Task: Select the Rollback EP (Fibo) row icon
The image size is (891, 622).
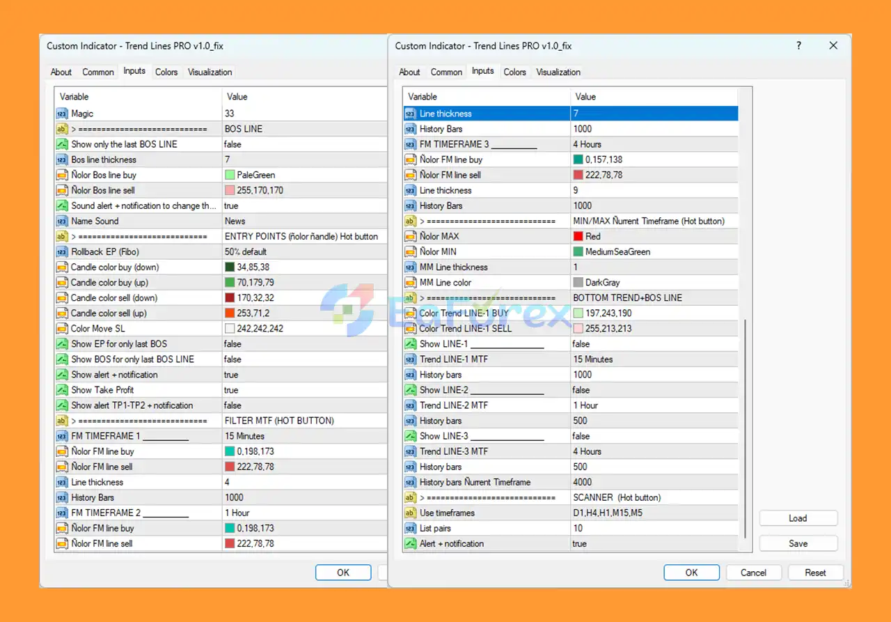Action: tap(61, 251)
